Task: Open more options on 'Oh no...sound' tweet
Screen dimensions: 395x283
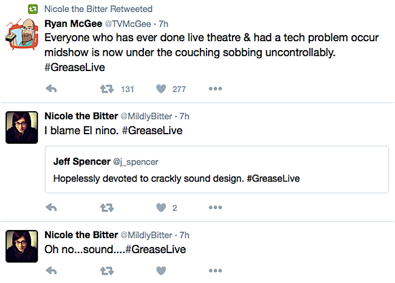Action: tap(215, 271)
